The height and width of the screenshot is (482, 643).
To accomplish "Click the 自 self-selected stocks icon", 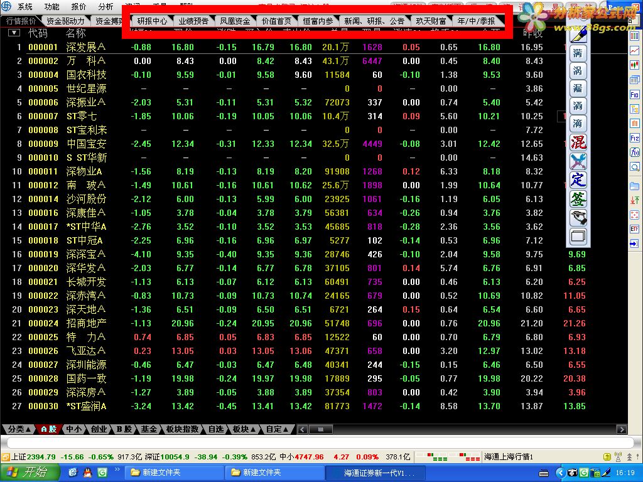I will pyautogui.click(x=634, y=124).
